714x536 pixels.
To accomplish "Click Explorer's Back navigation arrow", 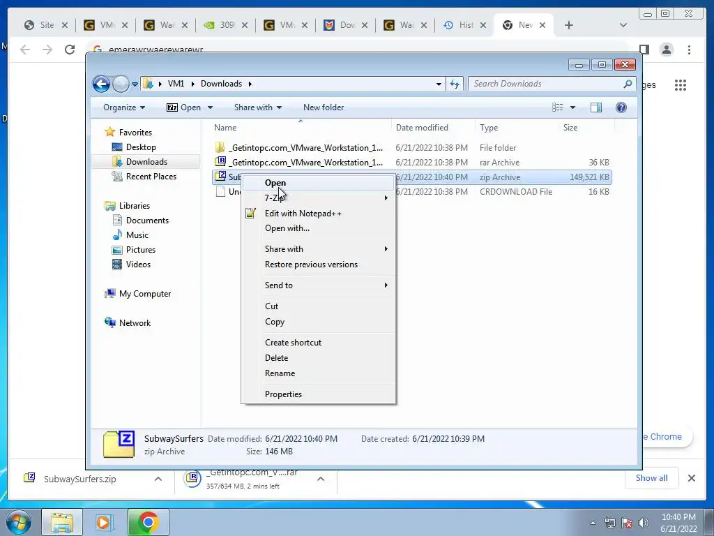I will (x=101, y=84).
